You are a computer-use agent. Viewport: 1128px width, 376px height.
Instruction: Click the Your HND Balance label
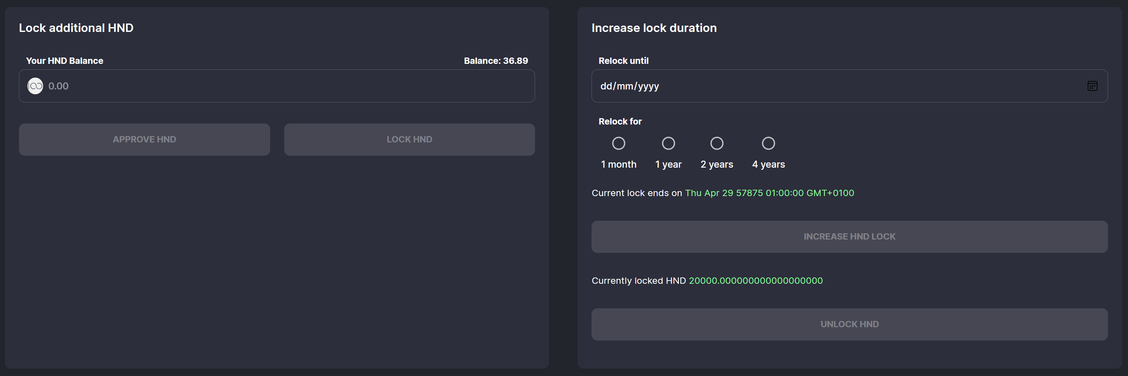pyautogui.click(x=64, y=61)
